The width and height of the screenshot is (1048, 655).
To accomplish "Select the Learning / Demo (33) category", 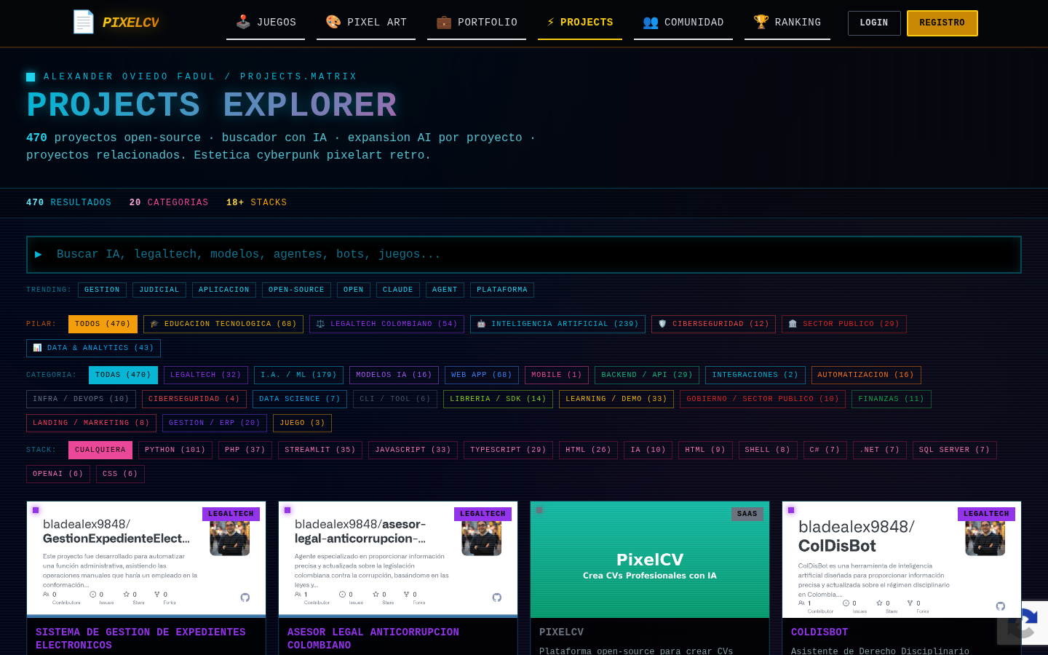I will (x=616, y=399).
